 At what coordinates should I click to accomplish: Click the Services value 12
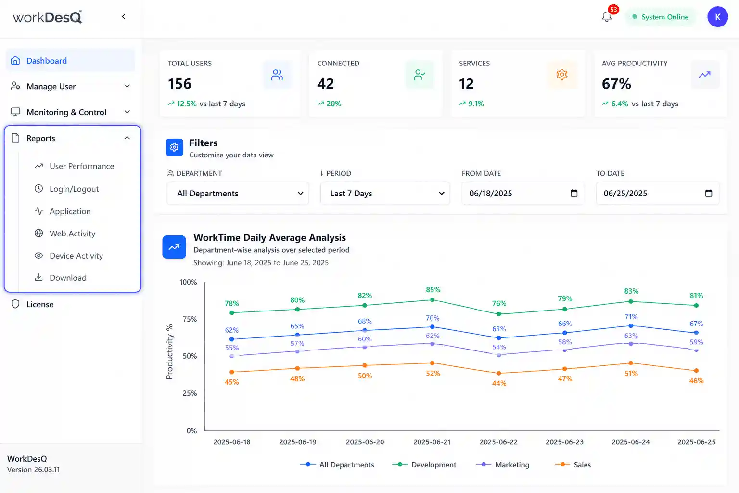466,84
